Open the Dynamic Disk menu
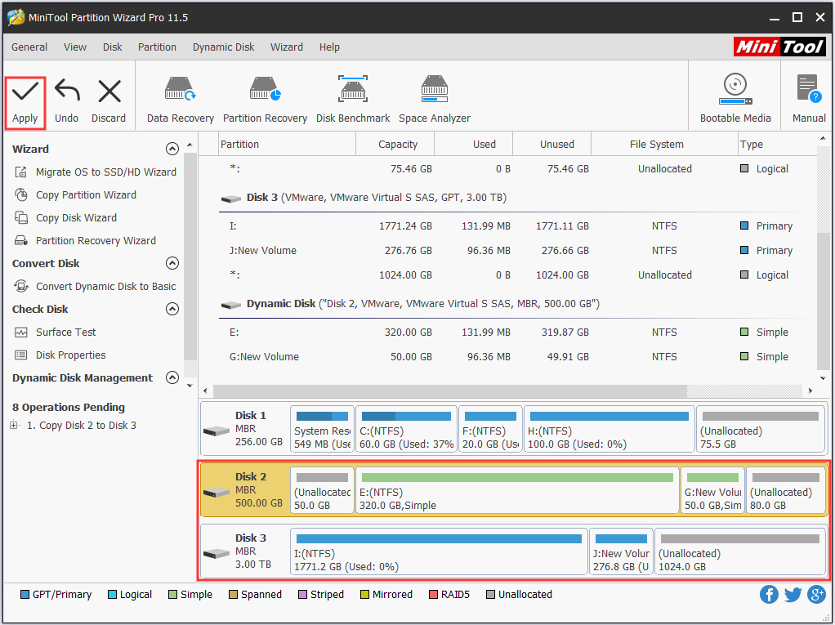 click(x=224, y=47)
